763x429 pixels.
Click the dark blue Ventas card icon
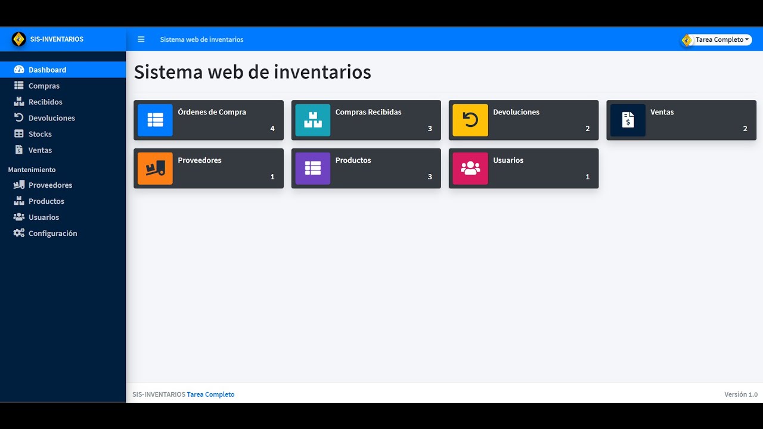point(628,120)
